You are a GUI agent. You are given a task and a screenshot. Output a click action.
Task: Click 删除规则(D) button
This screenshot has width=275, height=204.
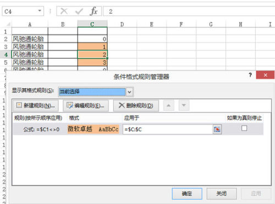pos(136,105)
